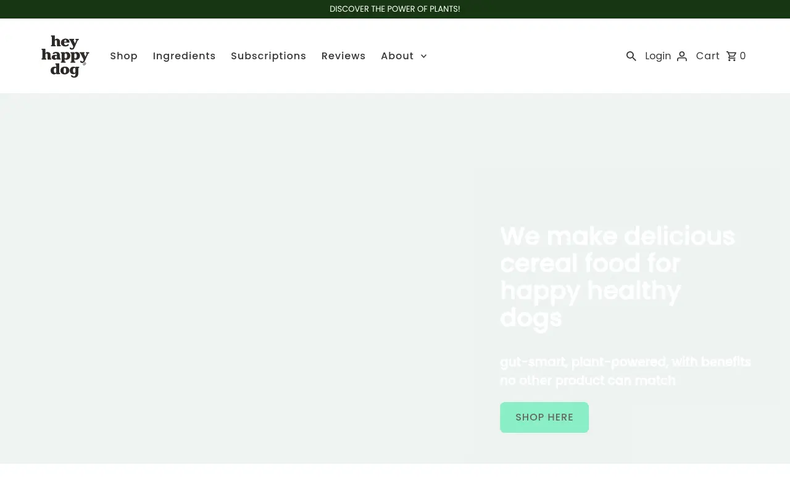Viewport: 790px width, 494px height.
Task: Click the blank header space right of About
Action: tap(525, 56)
